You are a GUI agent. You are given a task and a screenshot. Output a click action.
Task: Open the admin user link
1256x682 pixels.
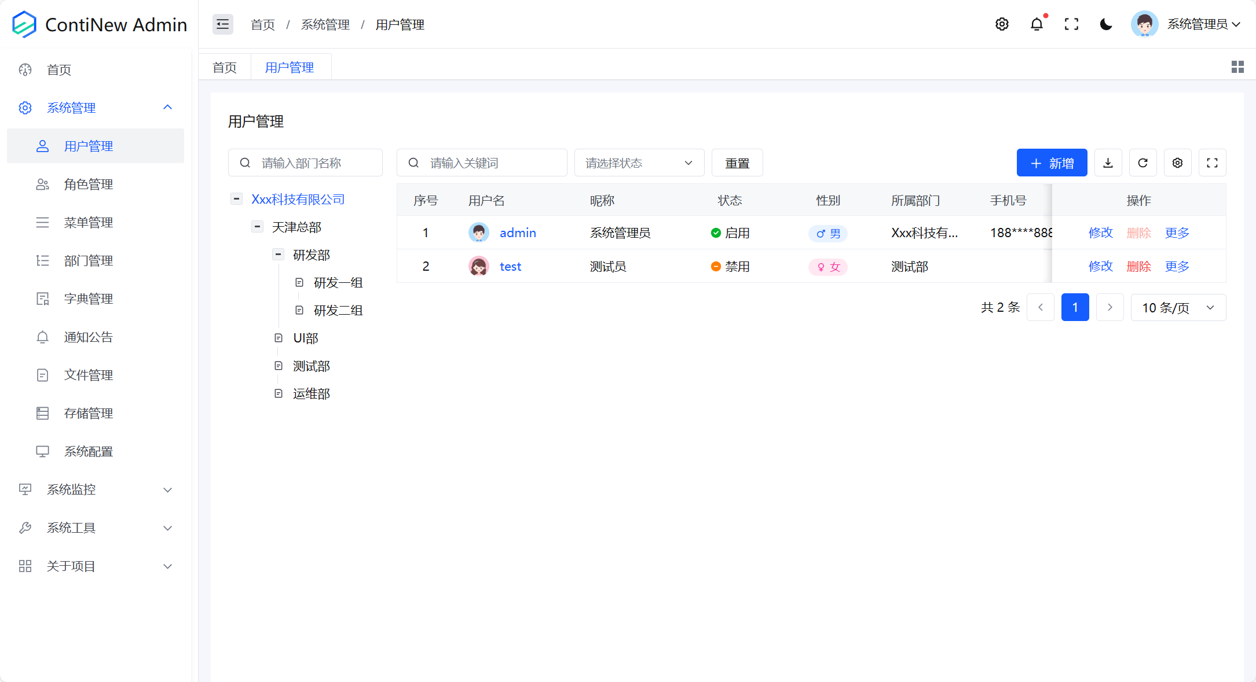pyautogui.click(x=518, y=233)
